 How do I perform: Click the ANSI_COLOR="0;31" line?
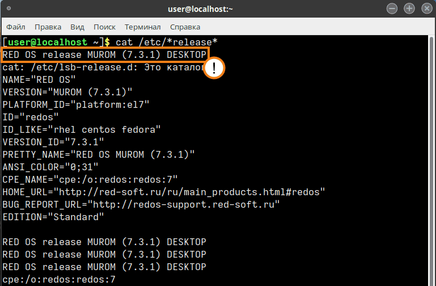pos(50,167)
